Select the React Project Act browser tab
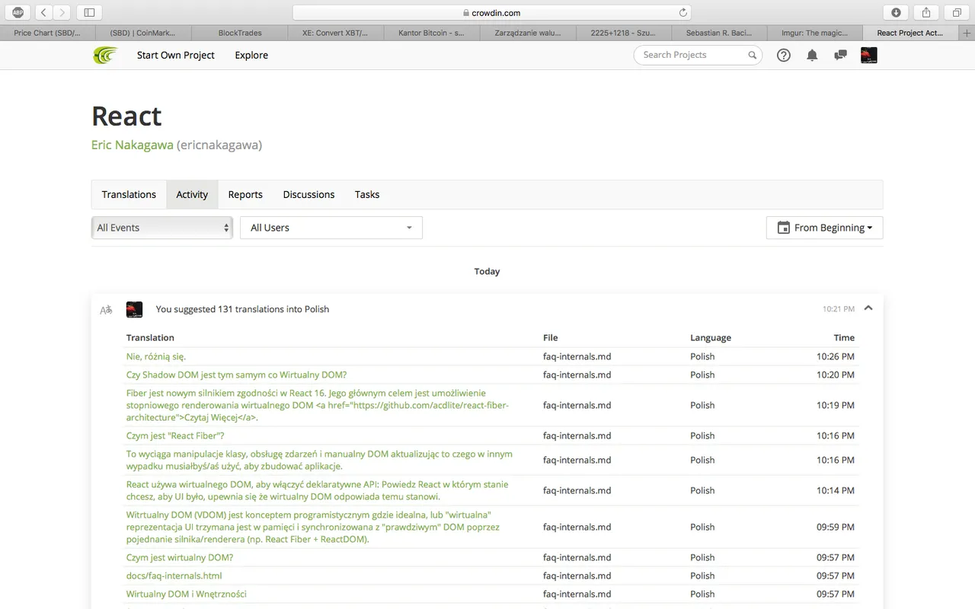 click(910, 33)
